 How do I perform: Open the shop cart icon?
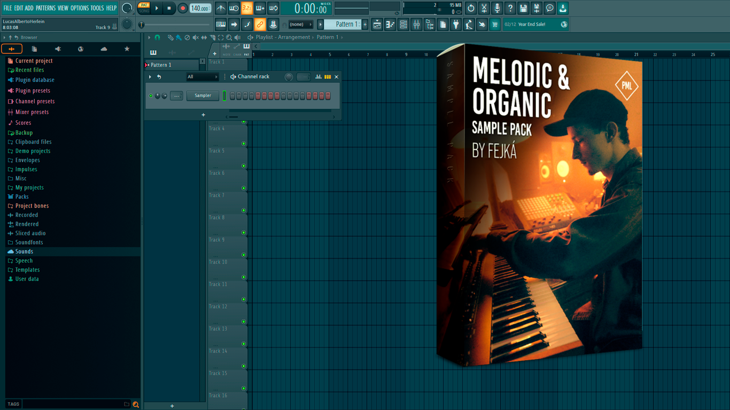coord(495,24)
